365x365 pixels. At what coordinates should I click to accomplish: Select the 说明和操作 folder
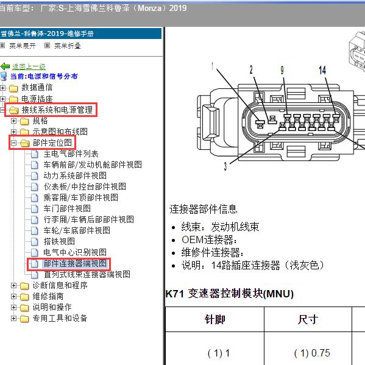point(52,307)
